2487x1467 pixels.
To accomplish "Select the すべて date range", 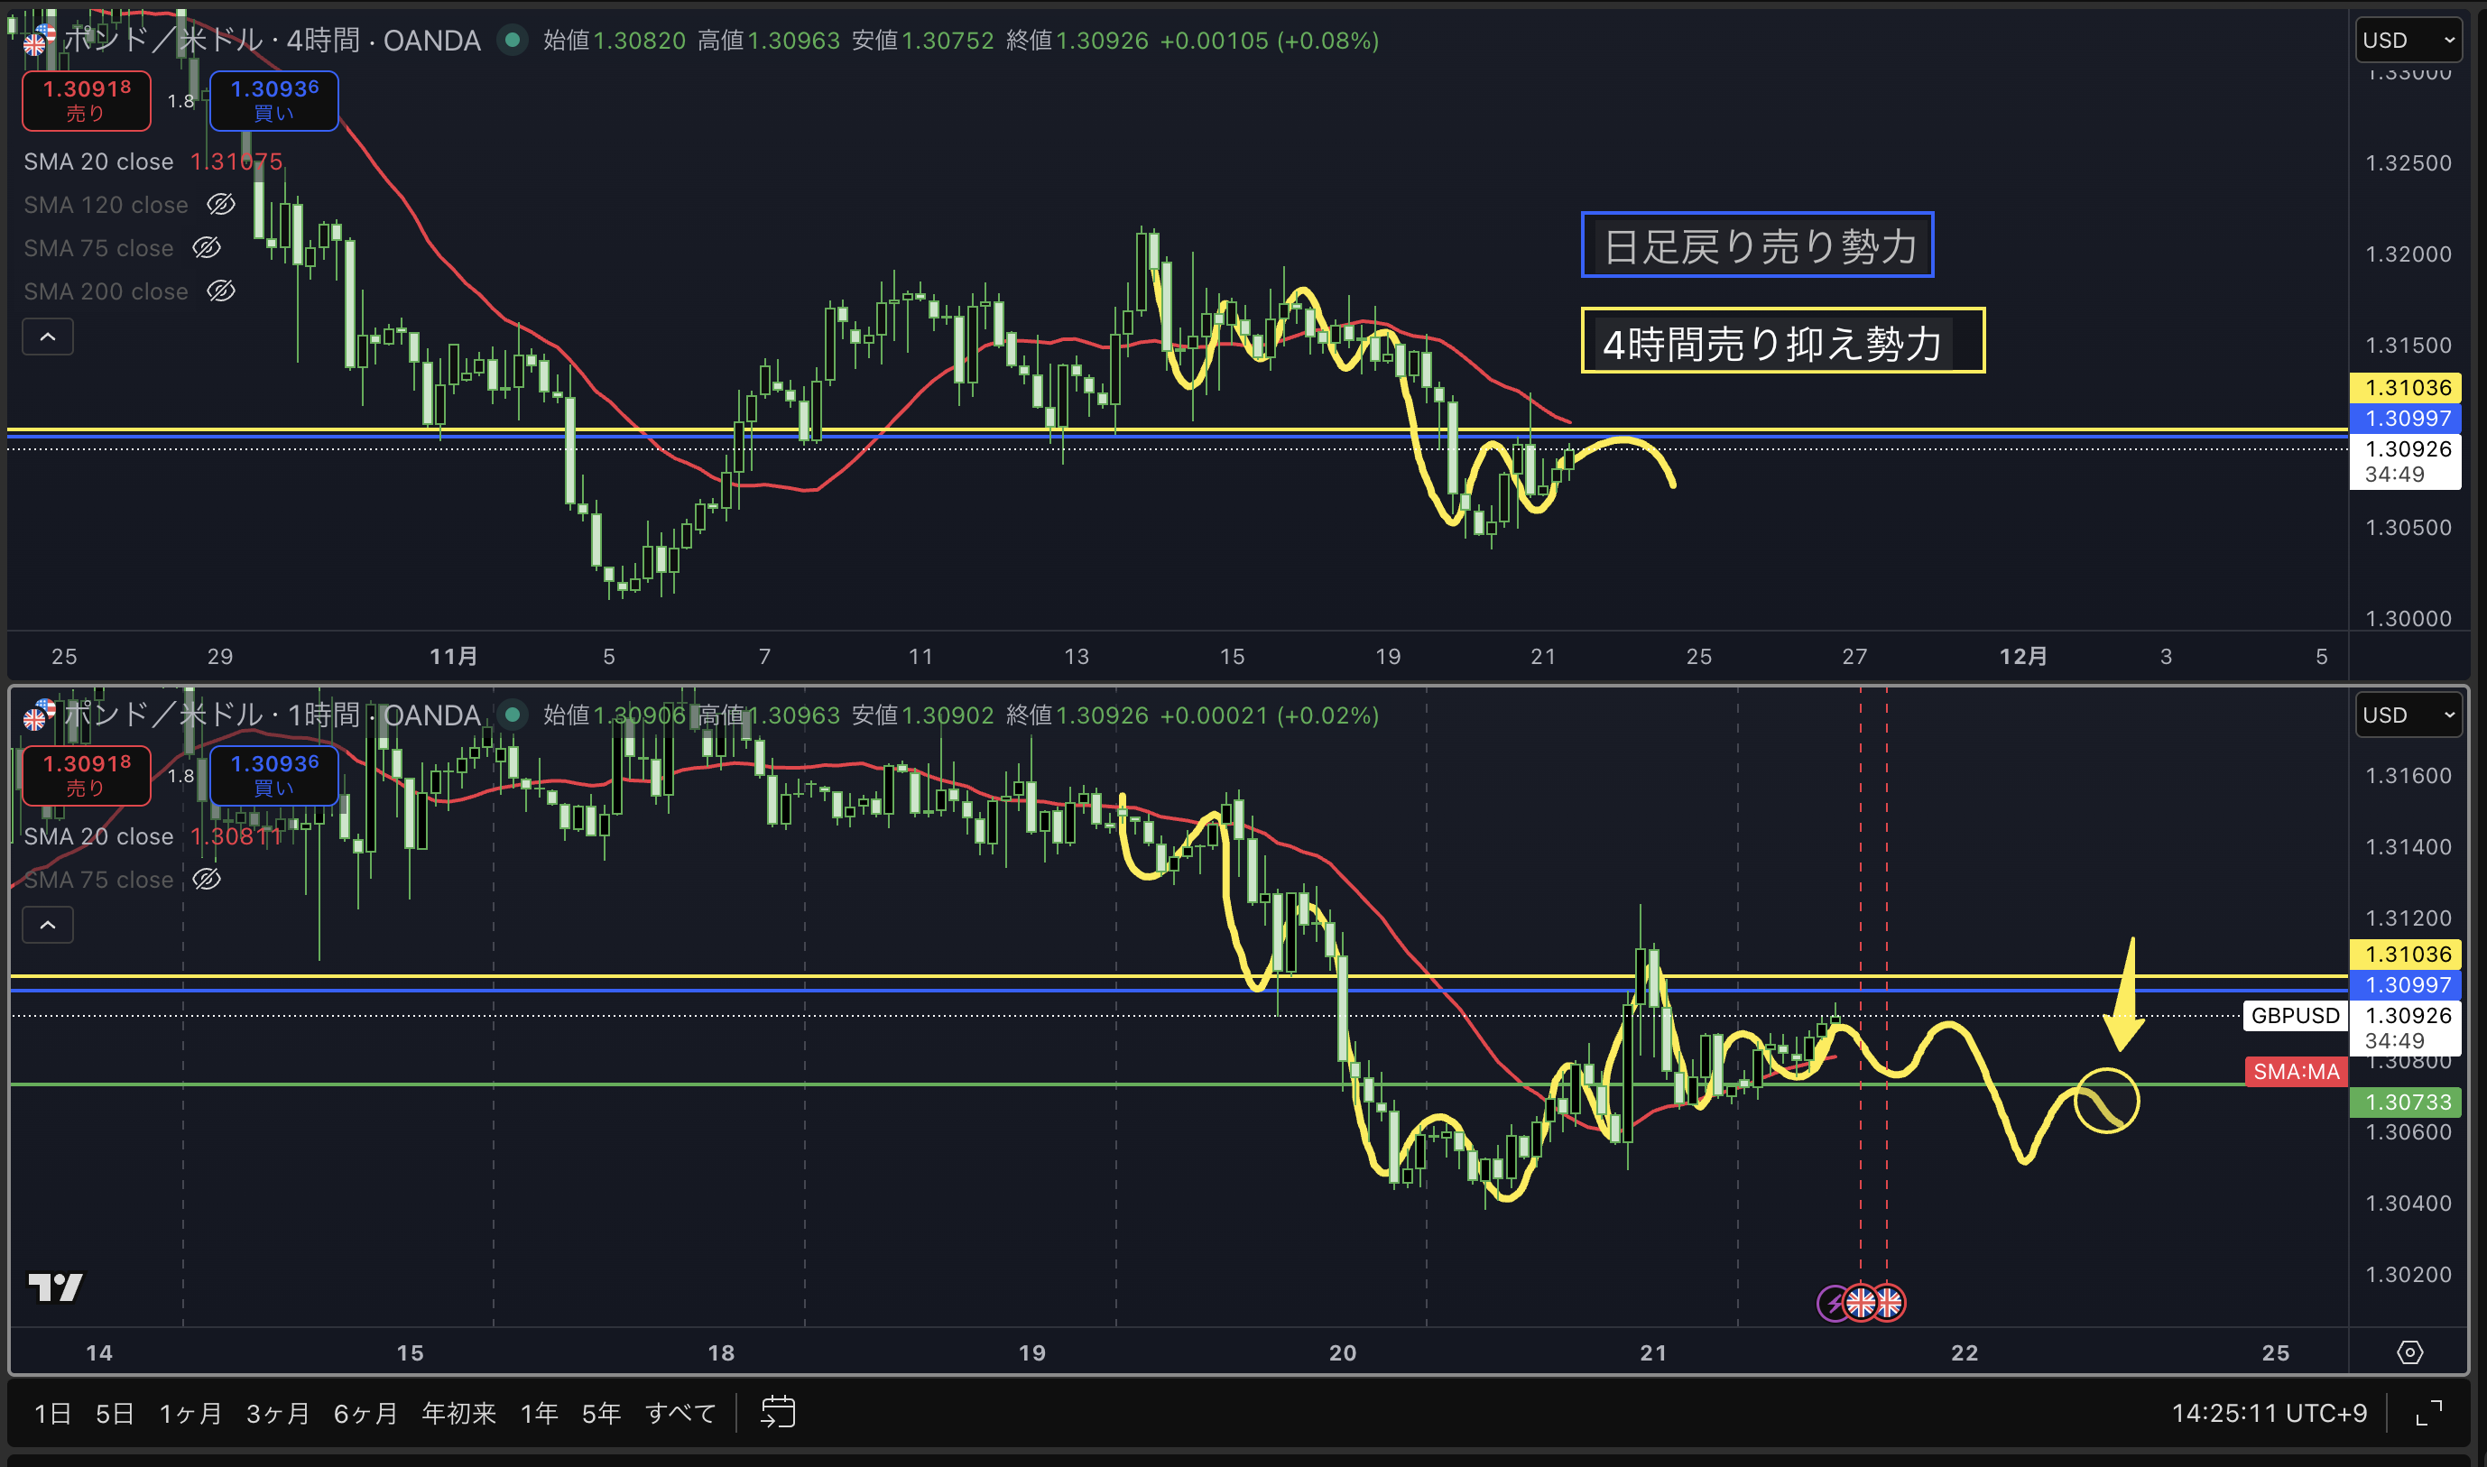I will tap(680, 1414).
